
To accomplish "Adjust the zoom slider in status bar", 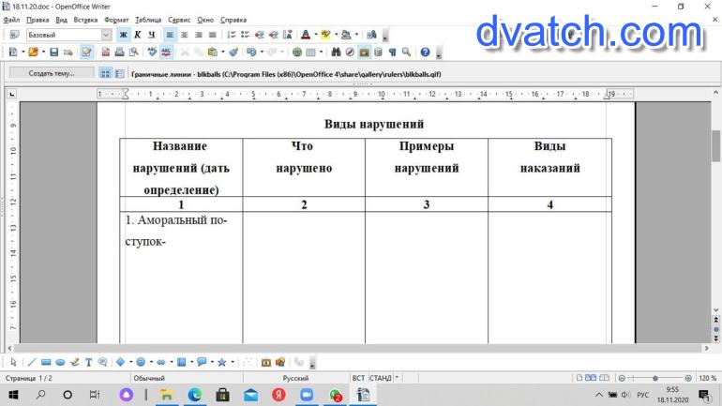I will click(x=654, y=378).
